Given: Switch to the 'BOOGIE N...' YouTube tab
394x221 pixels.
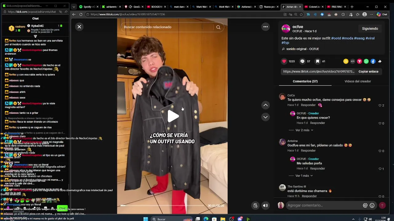Looking at the screenshot, I should [x=156, y=7].
